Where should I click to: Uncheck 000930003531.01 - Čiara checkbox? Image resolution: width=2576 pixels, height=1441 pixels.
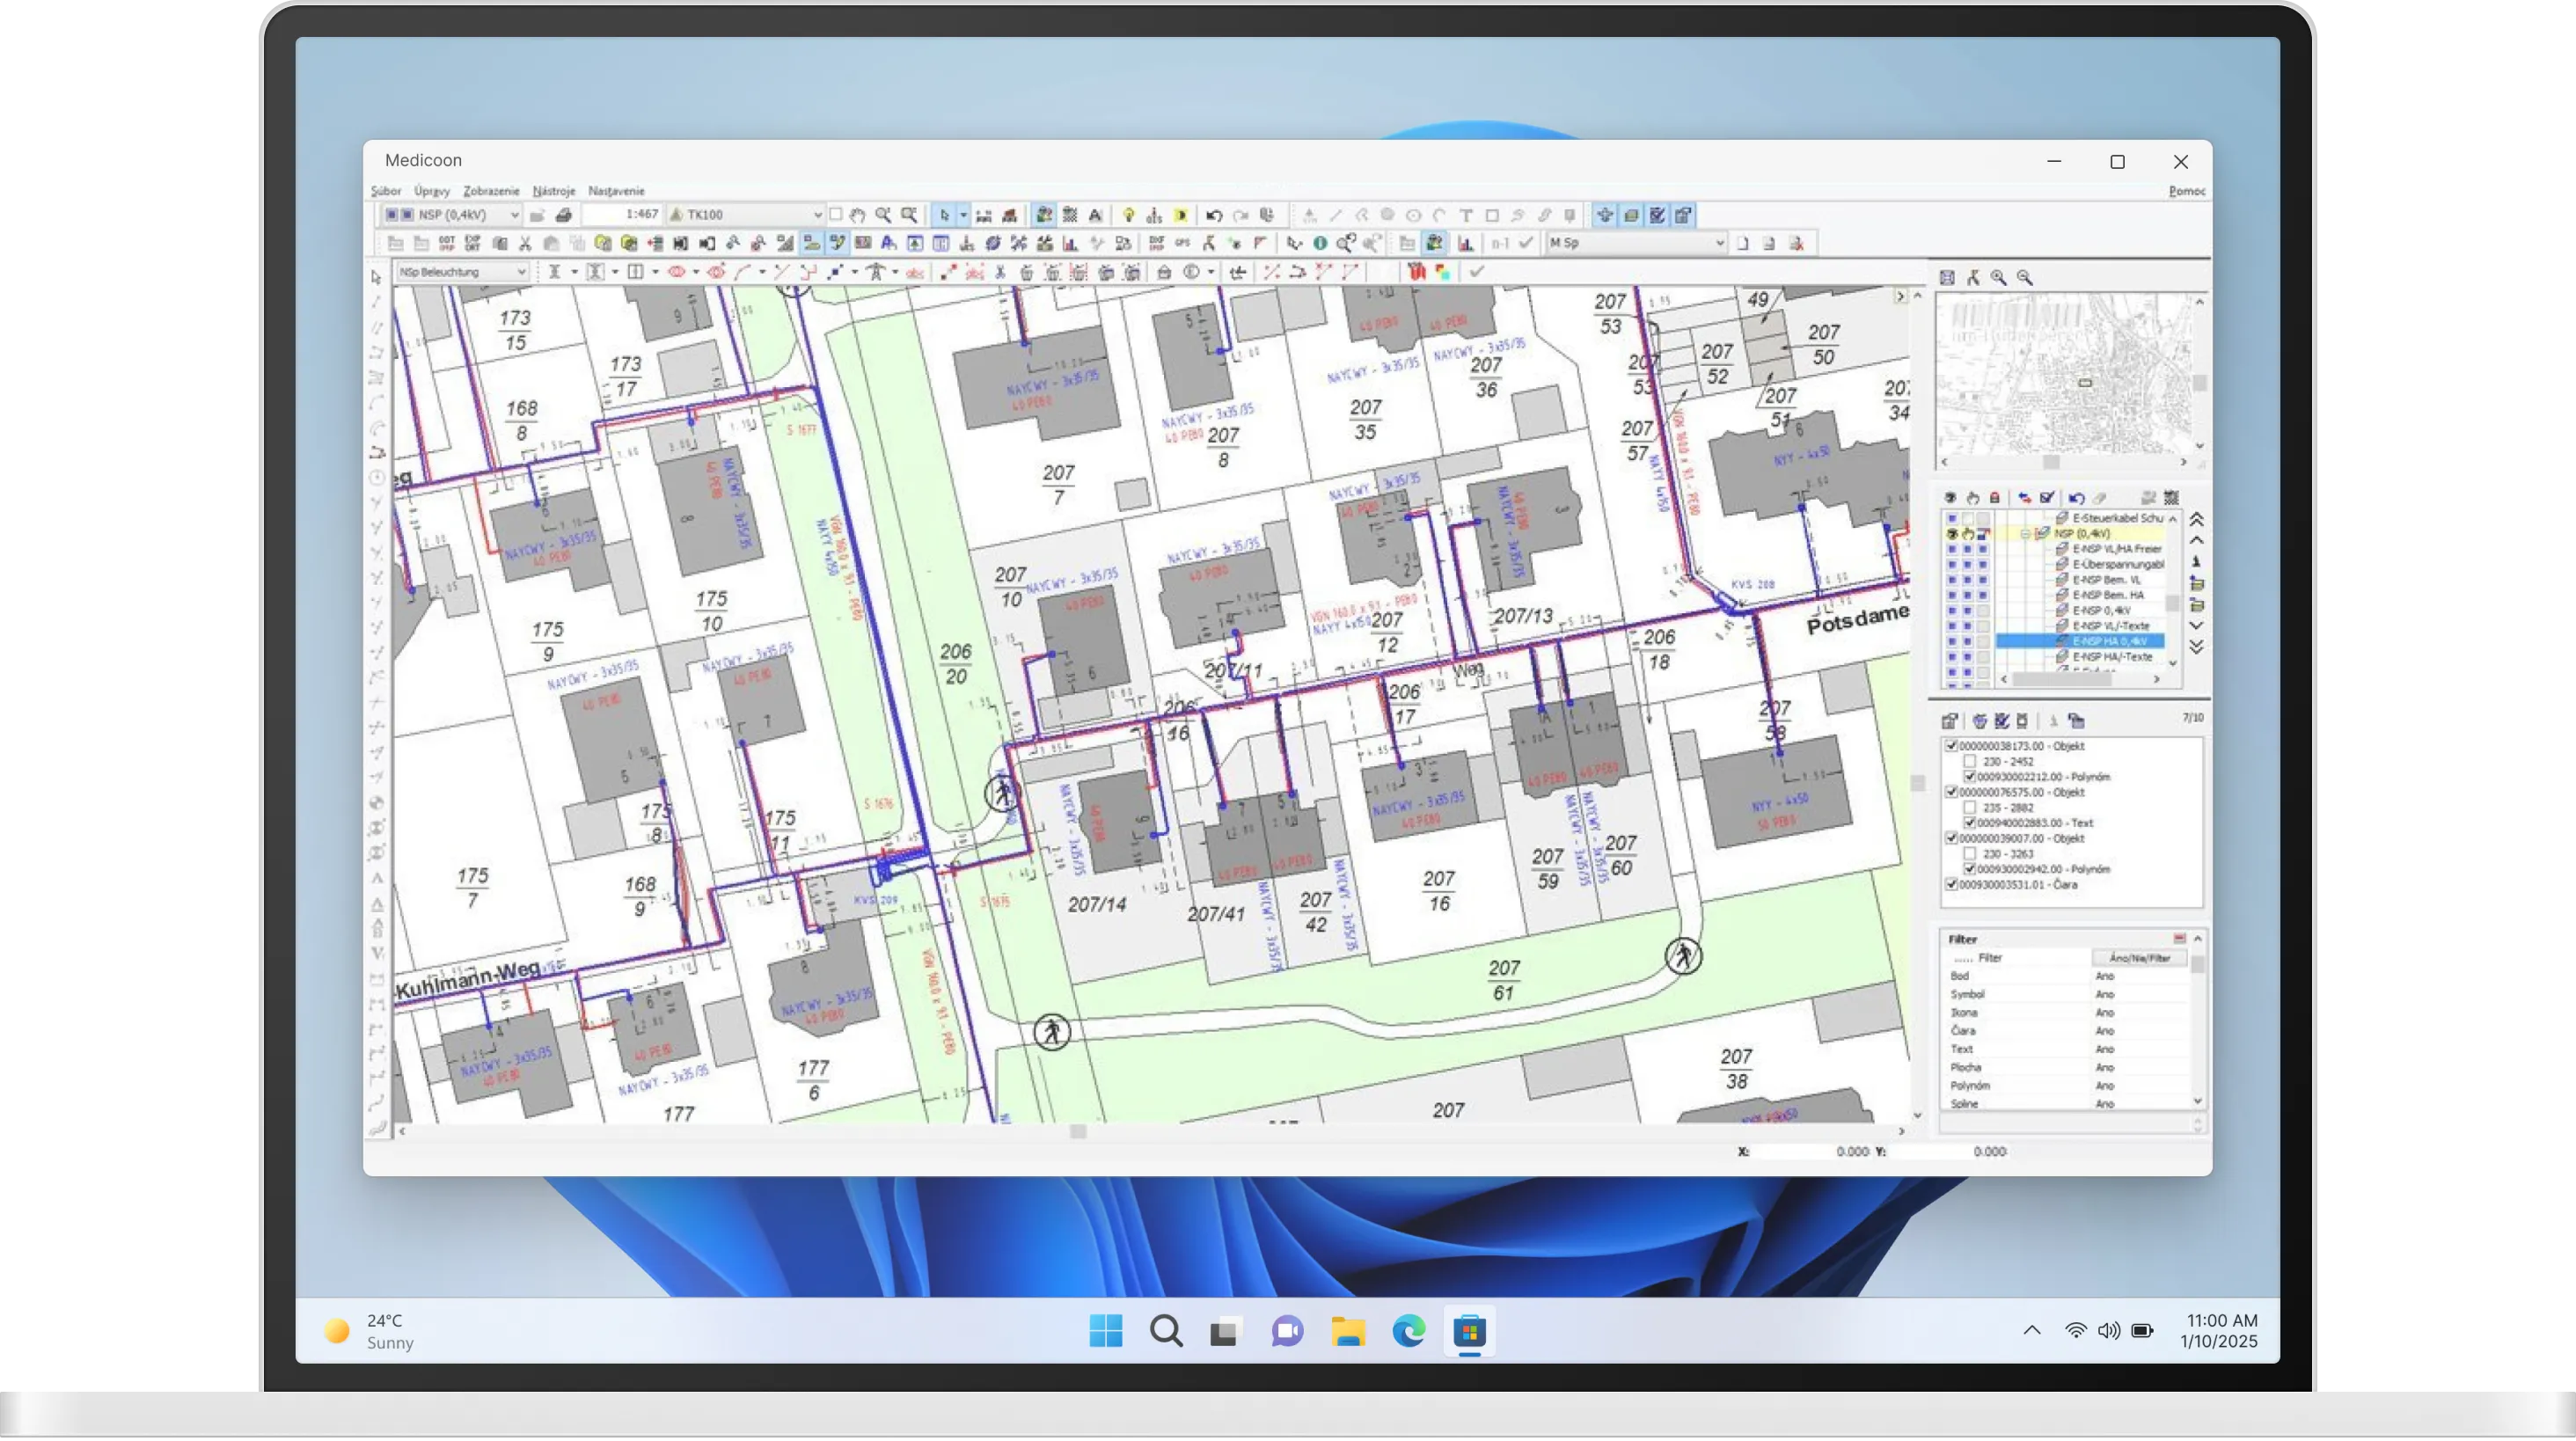click(x=1951, y=885)
